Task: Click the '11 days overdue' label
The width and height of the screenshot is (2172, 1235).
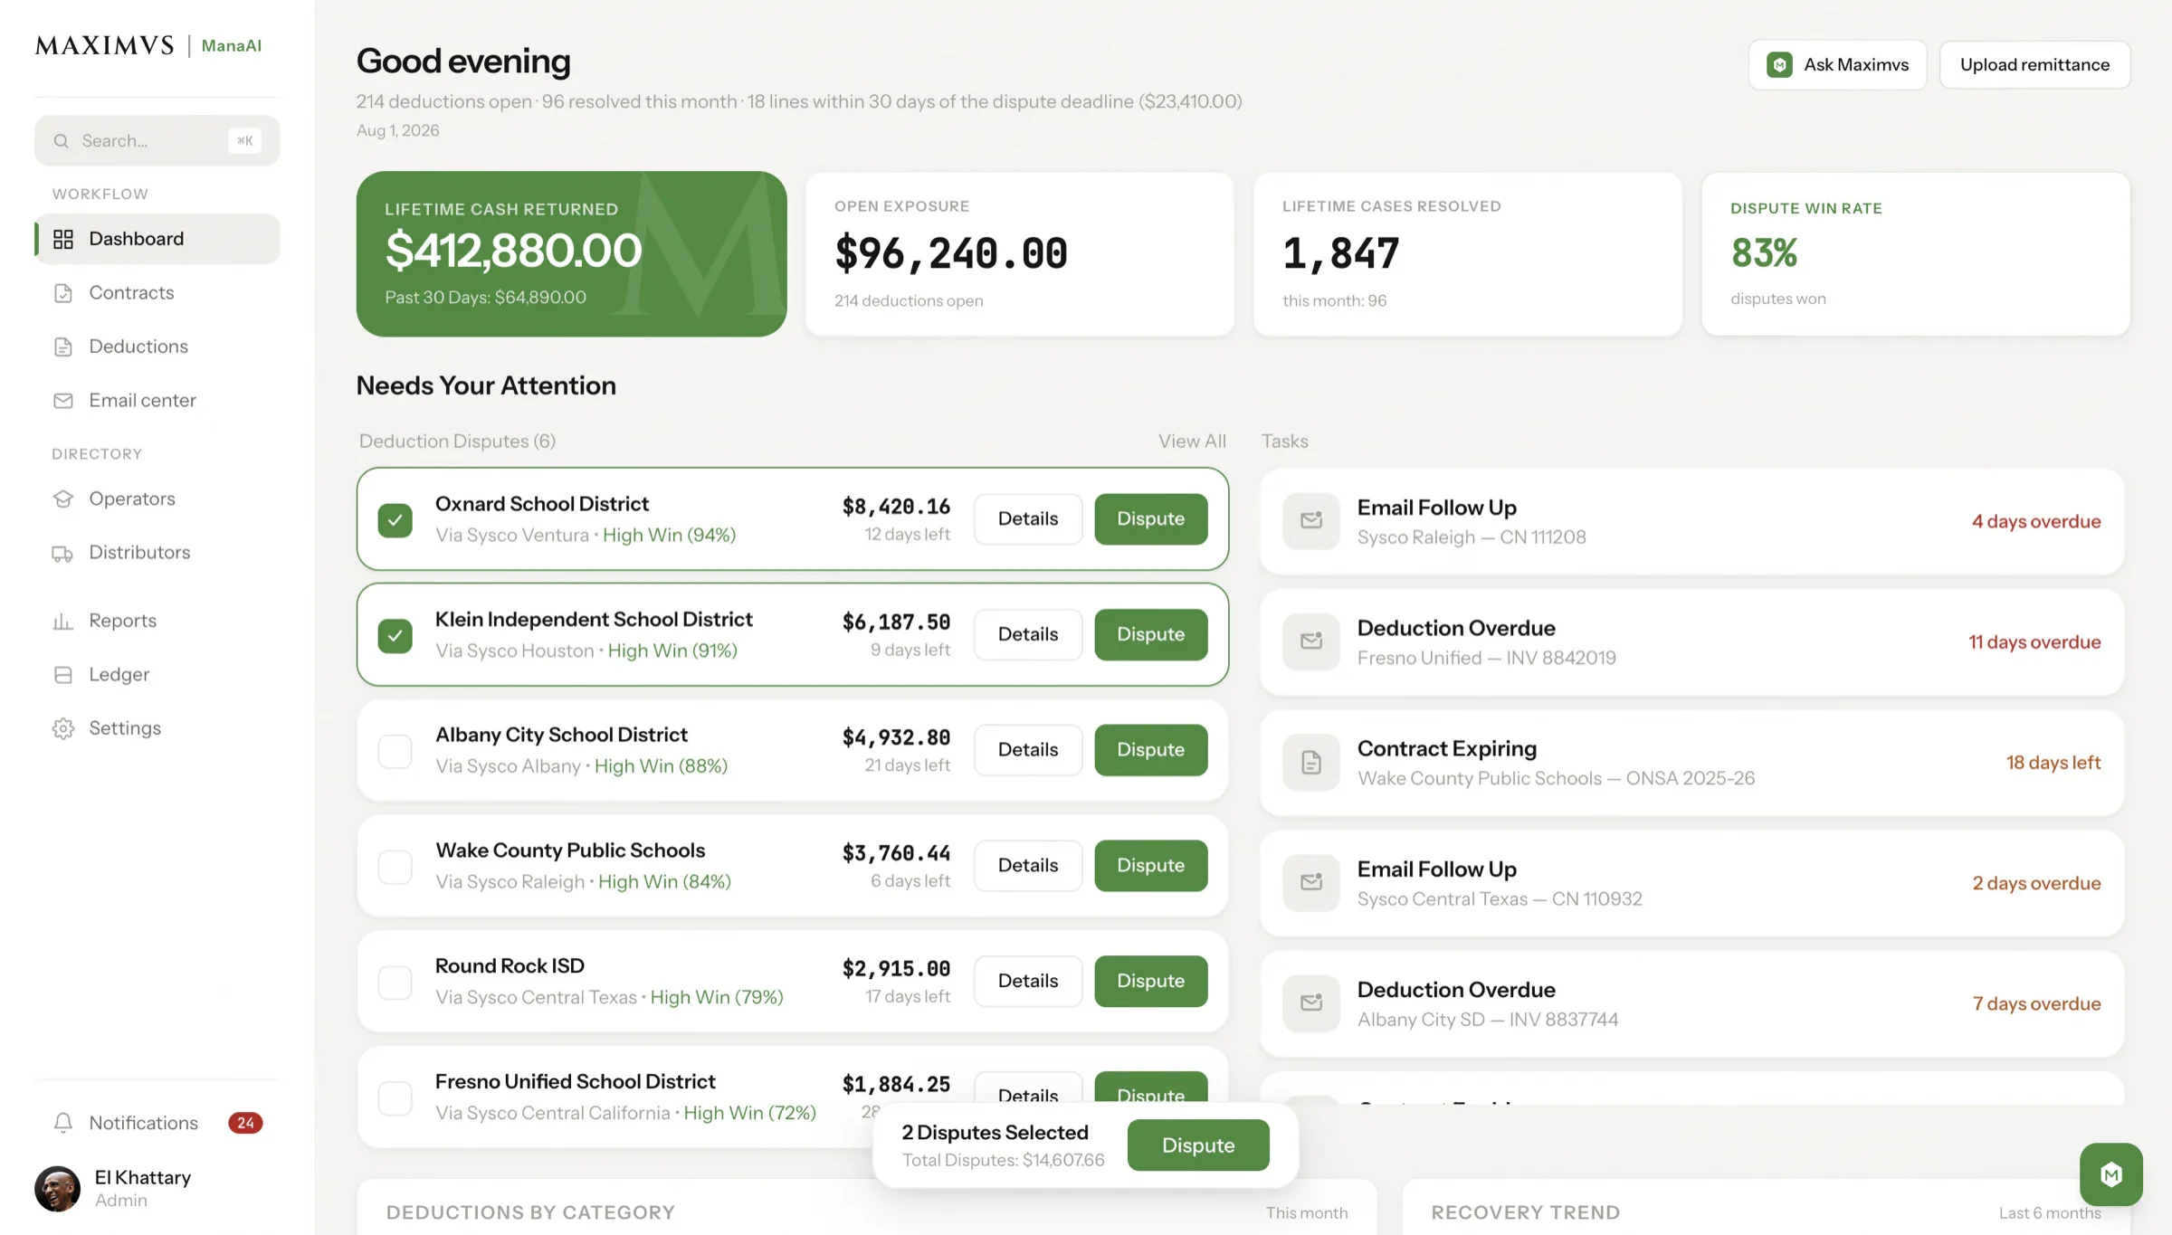Action: click(x=2034, y=641)
